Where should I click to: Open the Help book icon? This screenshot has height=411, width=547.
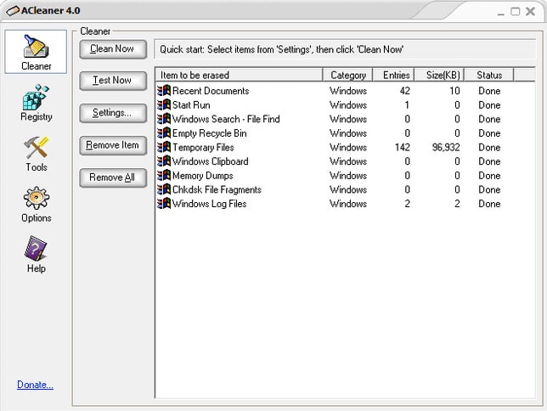pyautogui.click(x=36, y=249)
